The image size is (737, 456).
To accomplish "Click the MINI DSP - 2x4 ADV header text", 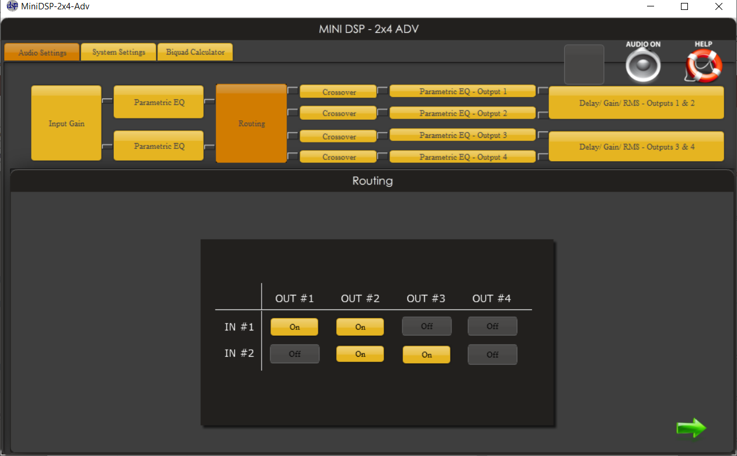I will 369,29.
